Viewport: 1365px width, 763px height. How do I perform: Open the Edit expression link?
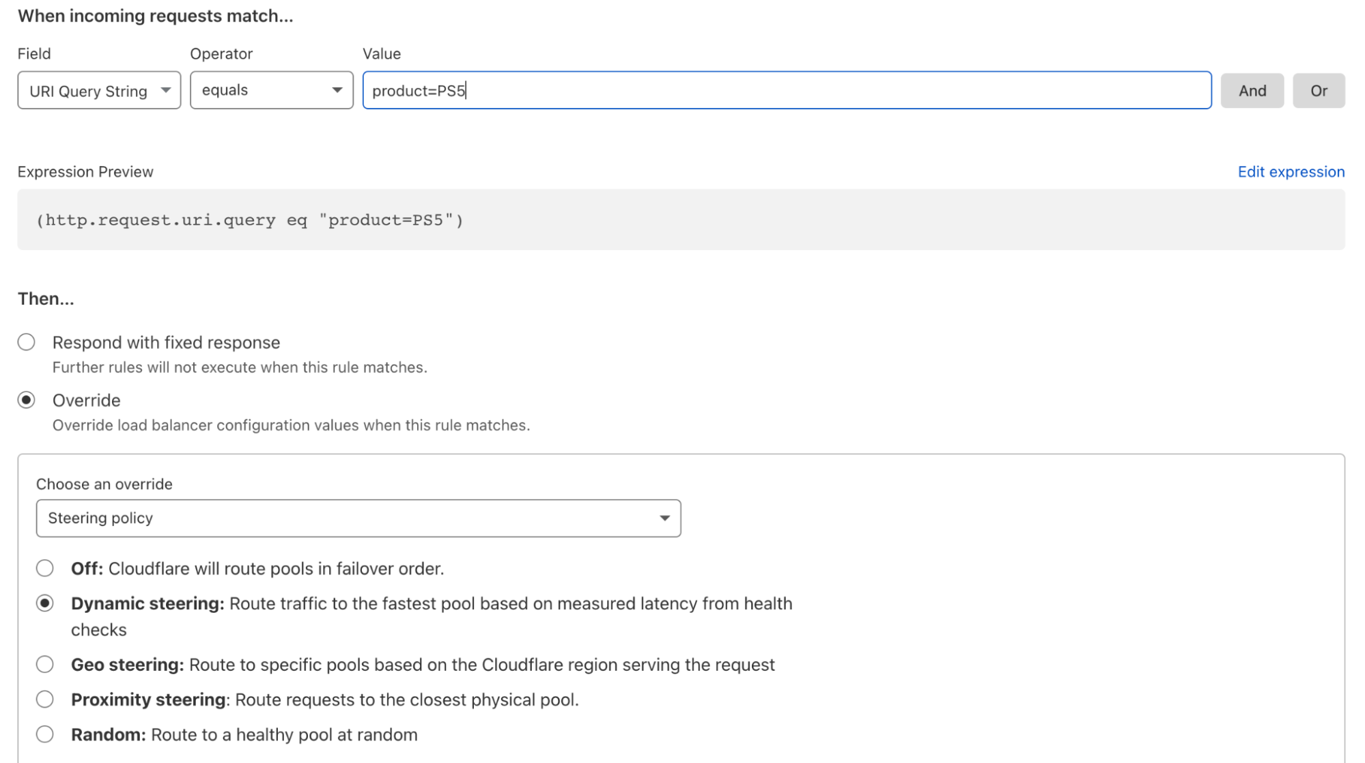[1291, 171]
